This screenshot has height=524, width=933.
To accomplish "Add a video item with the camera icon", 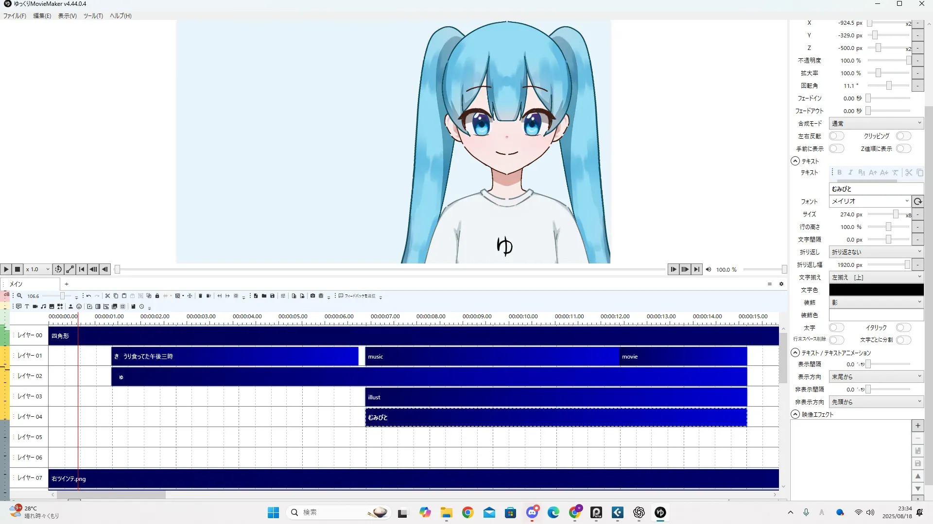I will [x=35, y=307].
